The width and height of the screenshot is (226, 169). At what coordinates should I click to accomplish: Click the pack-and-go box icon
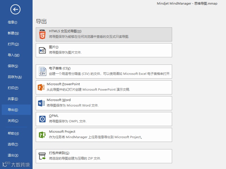42,156
